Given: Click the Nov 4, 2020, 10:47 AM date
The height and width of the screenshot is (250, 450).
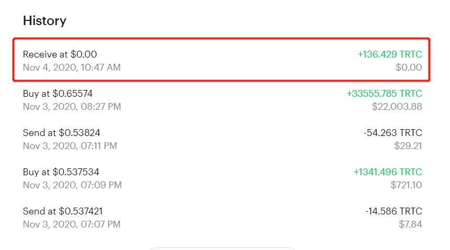Looking at the screenshot, I should (x=72, y=67).
